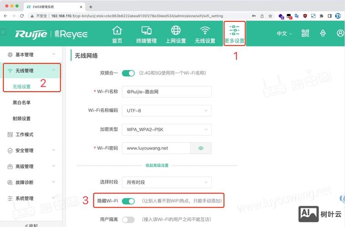Expand 故障诊断 sidebar section
Viewport: 345px width, 227px height.
(x=31, y=182)
